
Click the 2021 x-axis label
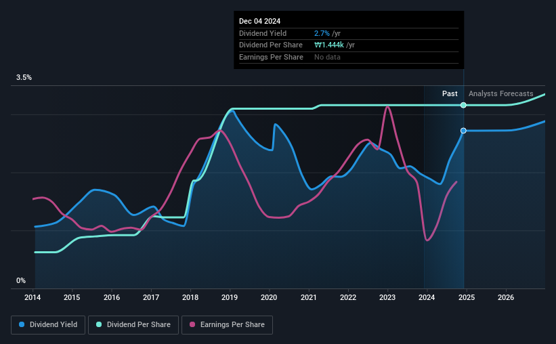pos(309,297)
